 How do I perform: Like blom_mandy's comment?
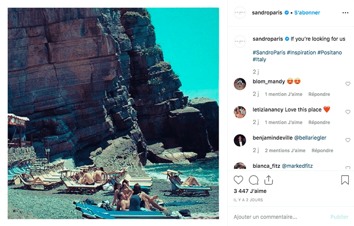click(348, 84)
